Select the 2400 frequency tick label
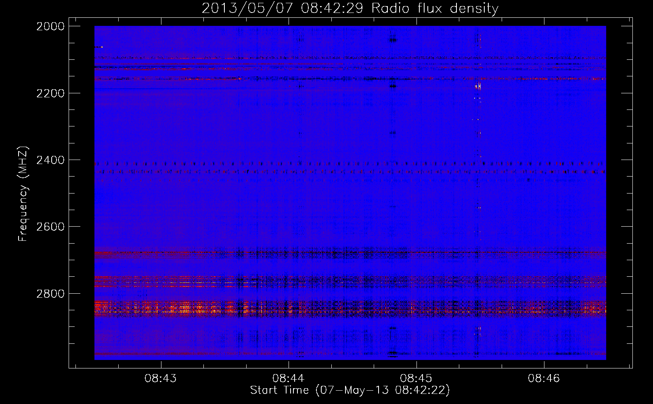The height and width of the screenshot is (404, 653). [x=50, y=160]
